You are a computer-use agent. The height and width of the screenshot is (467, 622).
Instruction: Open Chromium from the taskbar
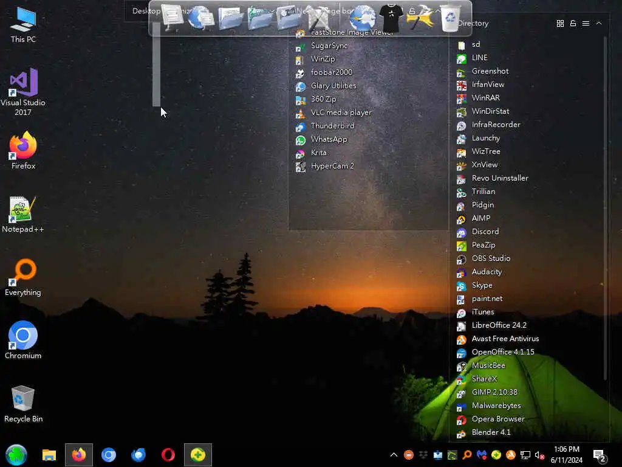[x=109, y=455]
